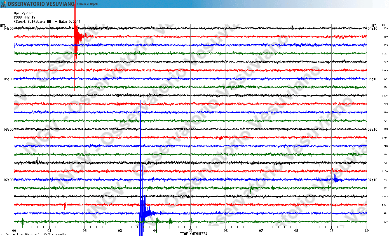This screenshot has height=238, width=389.
Task: Click the 'Sezione di Napoli' header text
Action: [87, 4]
